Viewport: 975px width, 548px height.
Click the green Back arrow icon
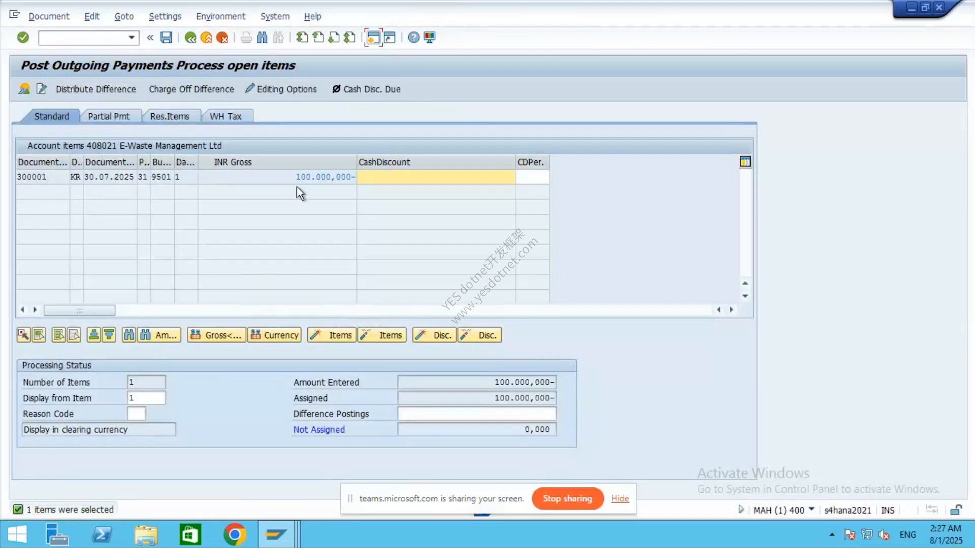tap(190, 38)
